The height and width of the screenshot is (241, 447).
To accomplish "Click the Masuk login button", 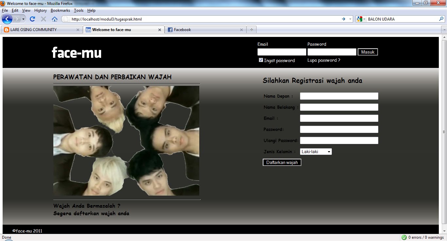I will coord(368,52).
